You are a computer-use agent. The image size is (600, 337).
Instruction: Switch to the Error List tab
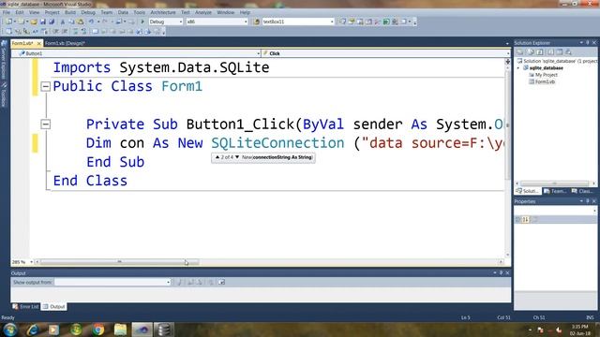pos(25,306)
